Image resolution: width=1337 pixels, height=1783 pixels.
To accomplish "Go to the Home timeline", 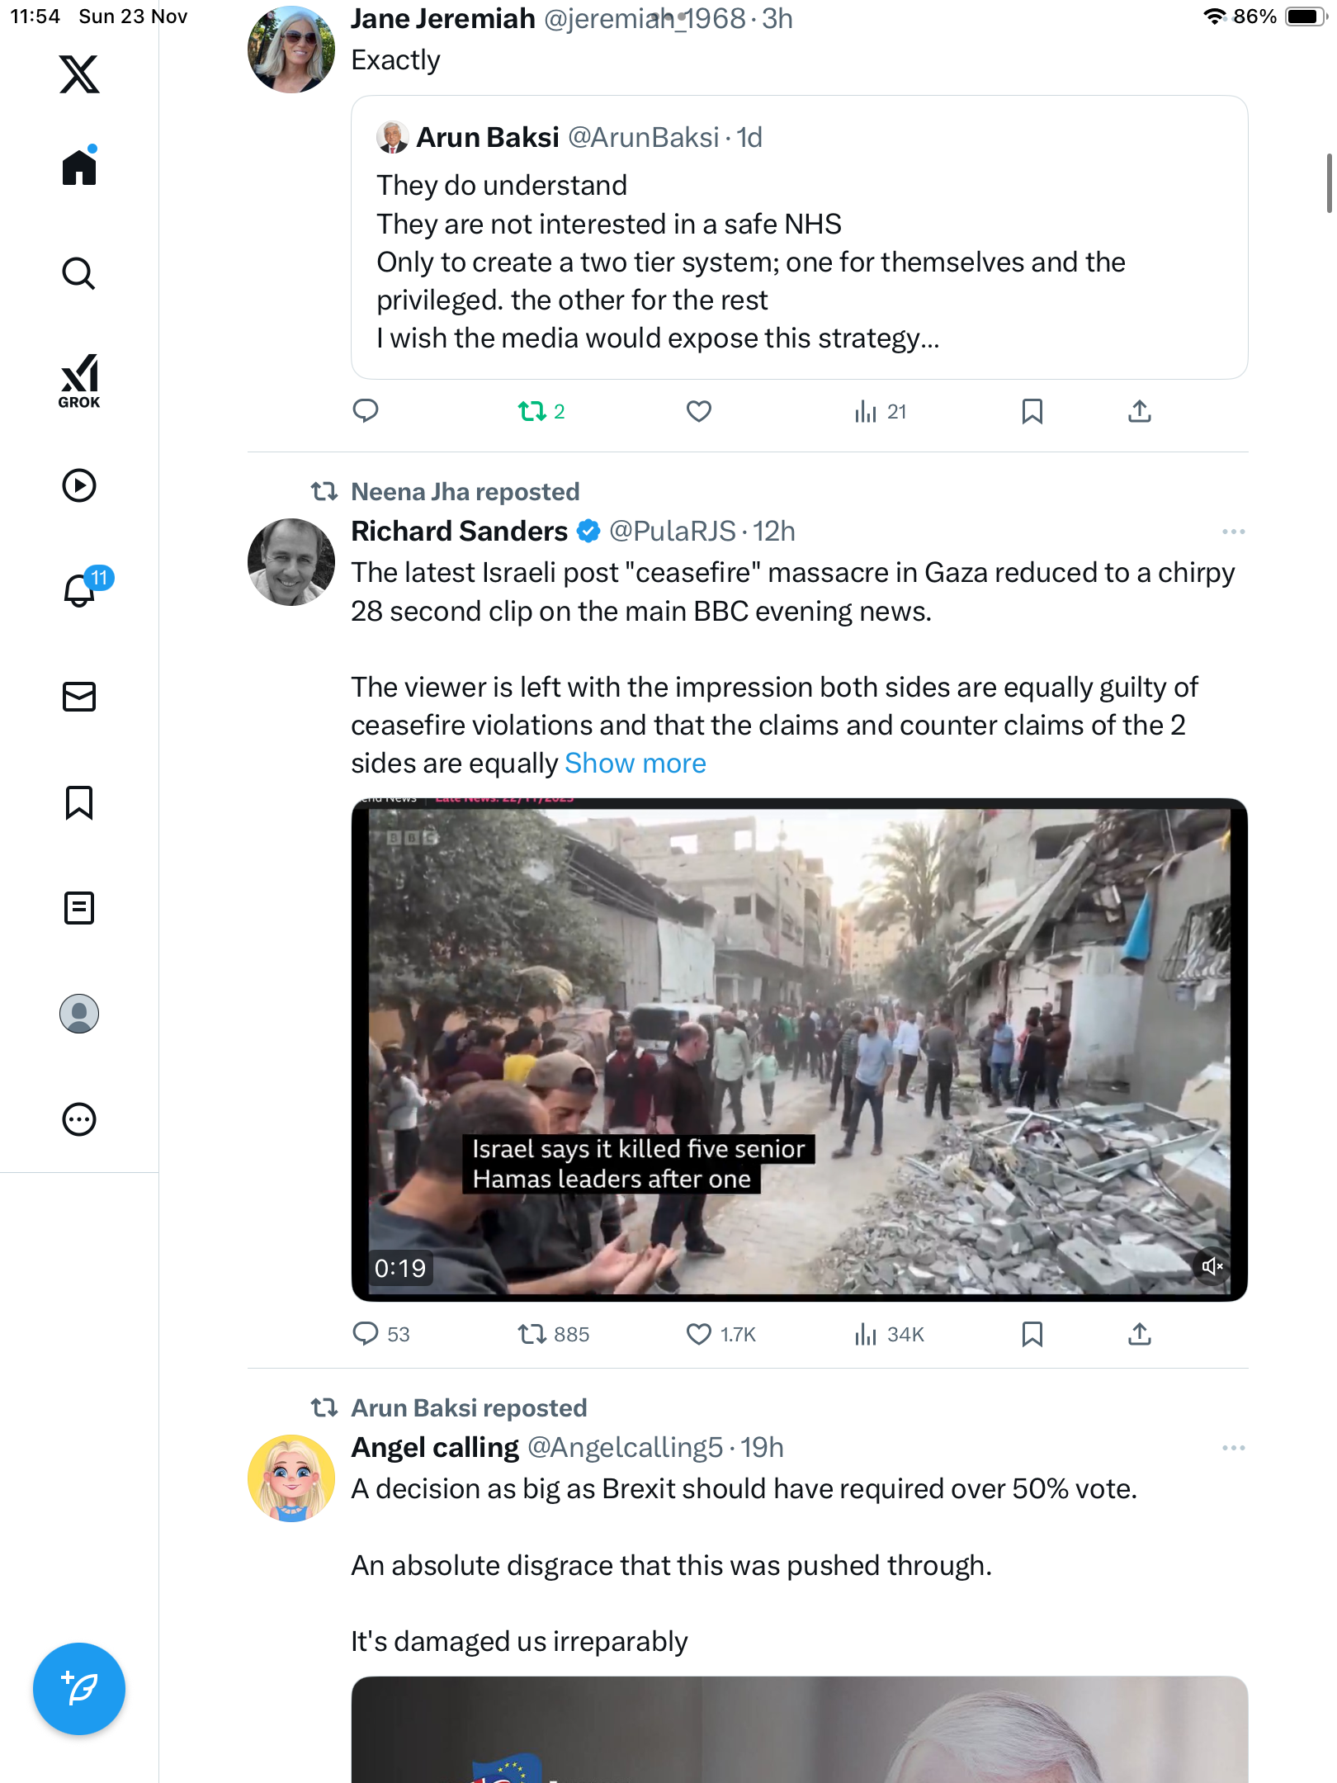I will coord(79,168).
